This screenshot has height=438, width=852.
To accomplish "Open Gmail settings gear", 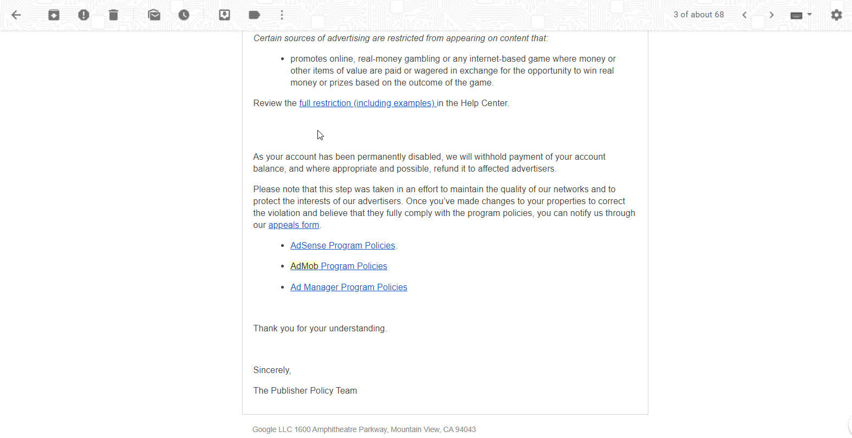I will point(836,15).
